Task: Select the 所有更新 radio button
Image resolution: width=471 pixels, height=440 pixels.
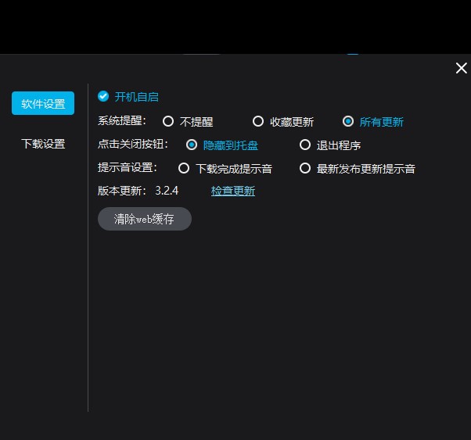Action: 348,122
